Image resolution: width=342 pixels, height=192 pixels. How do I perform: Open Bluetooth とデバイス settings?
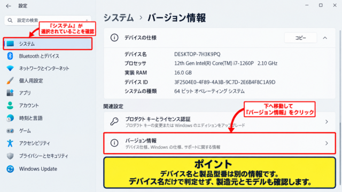pyautogui.click(x=39, y=56)
